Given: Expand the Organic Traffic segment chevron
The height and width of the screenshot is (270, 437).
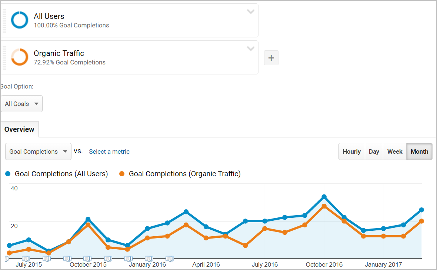Looking at the screenshot, I should (x=251, y=49).
